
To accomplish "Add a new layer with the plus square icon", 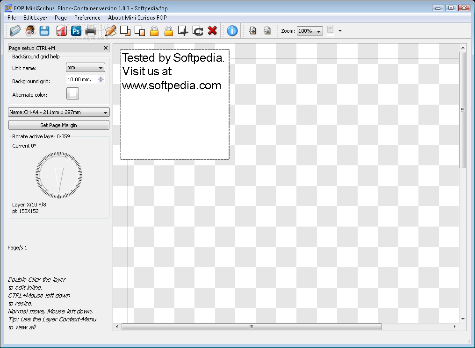I will tap(183, 30).
